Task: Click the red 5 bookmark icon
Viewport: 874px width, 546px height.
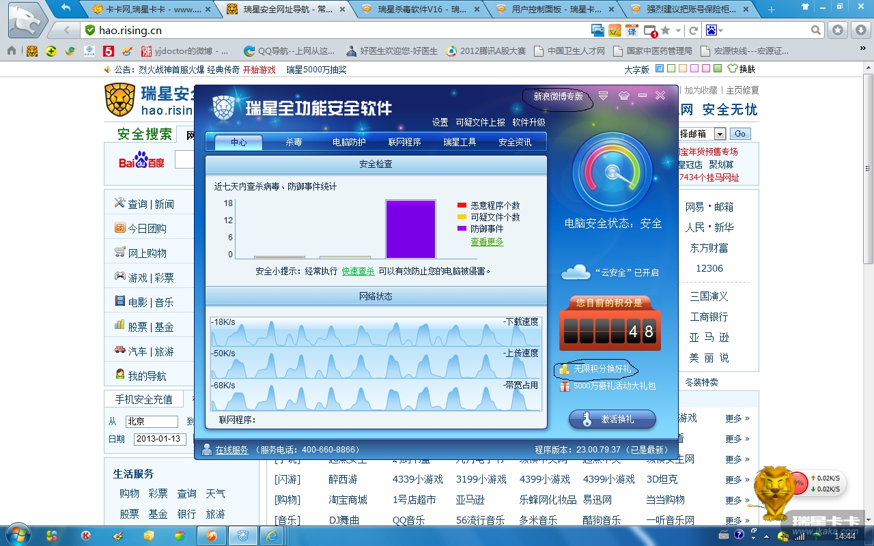Action: click(109, 51)
